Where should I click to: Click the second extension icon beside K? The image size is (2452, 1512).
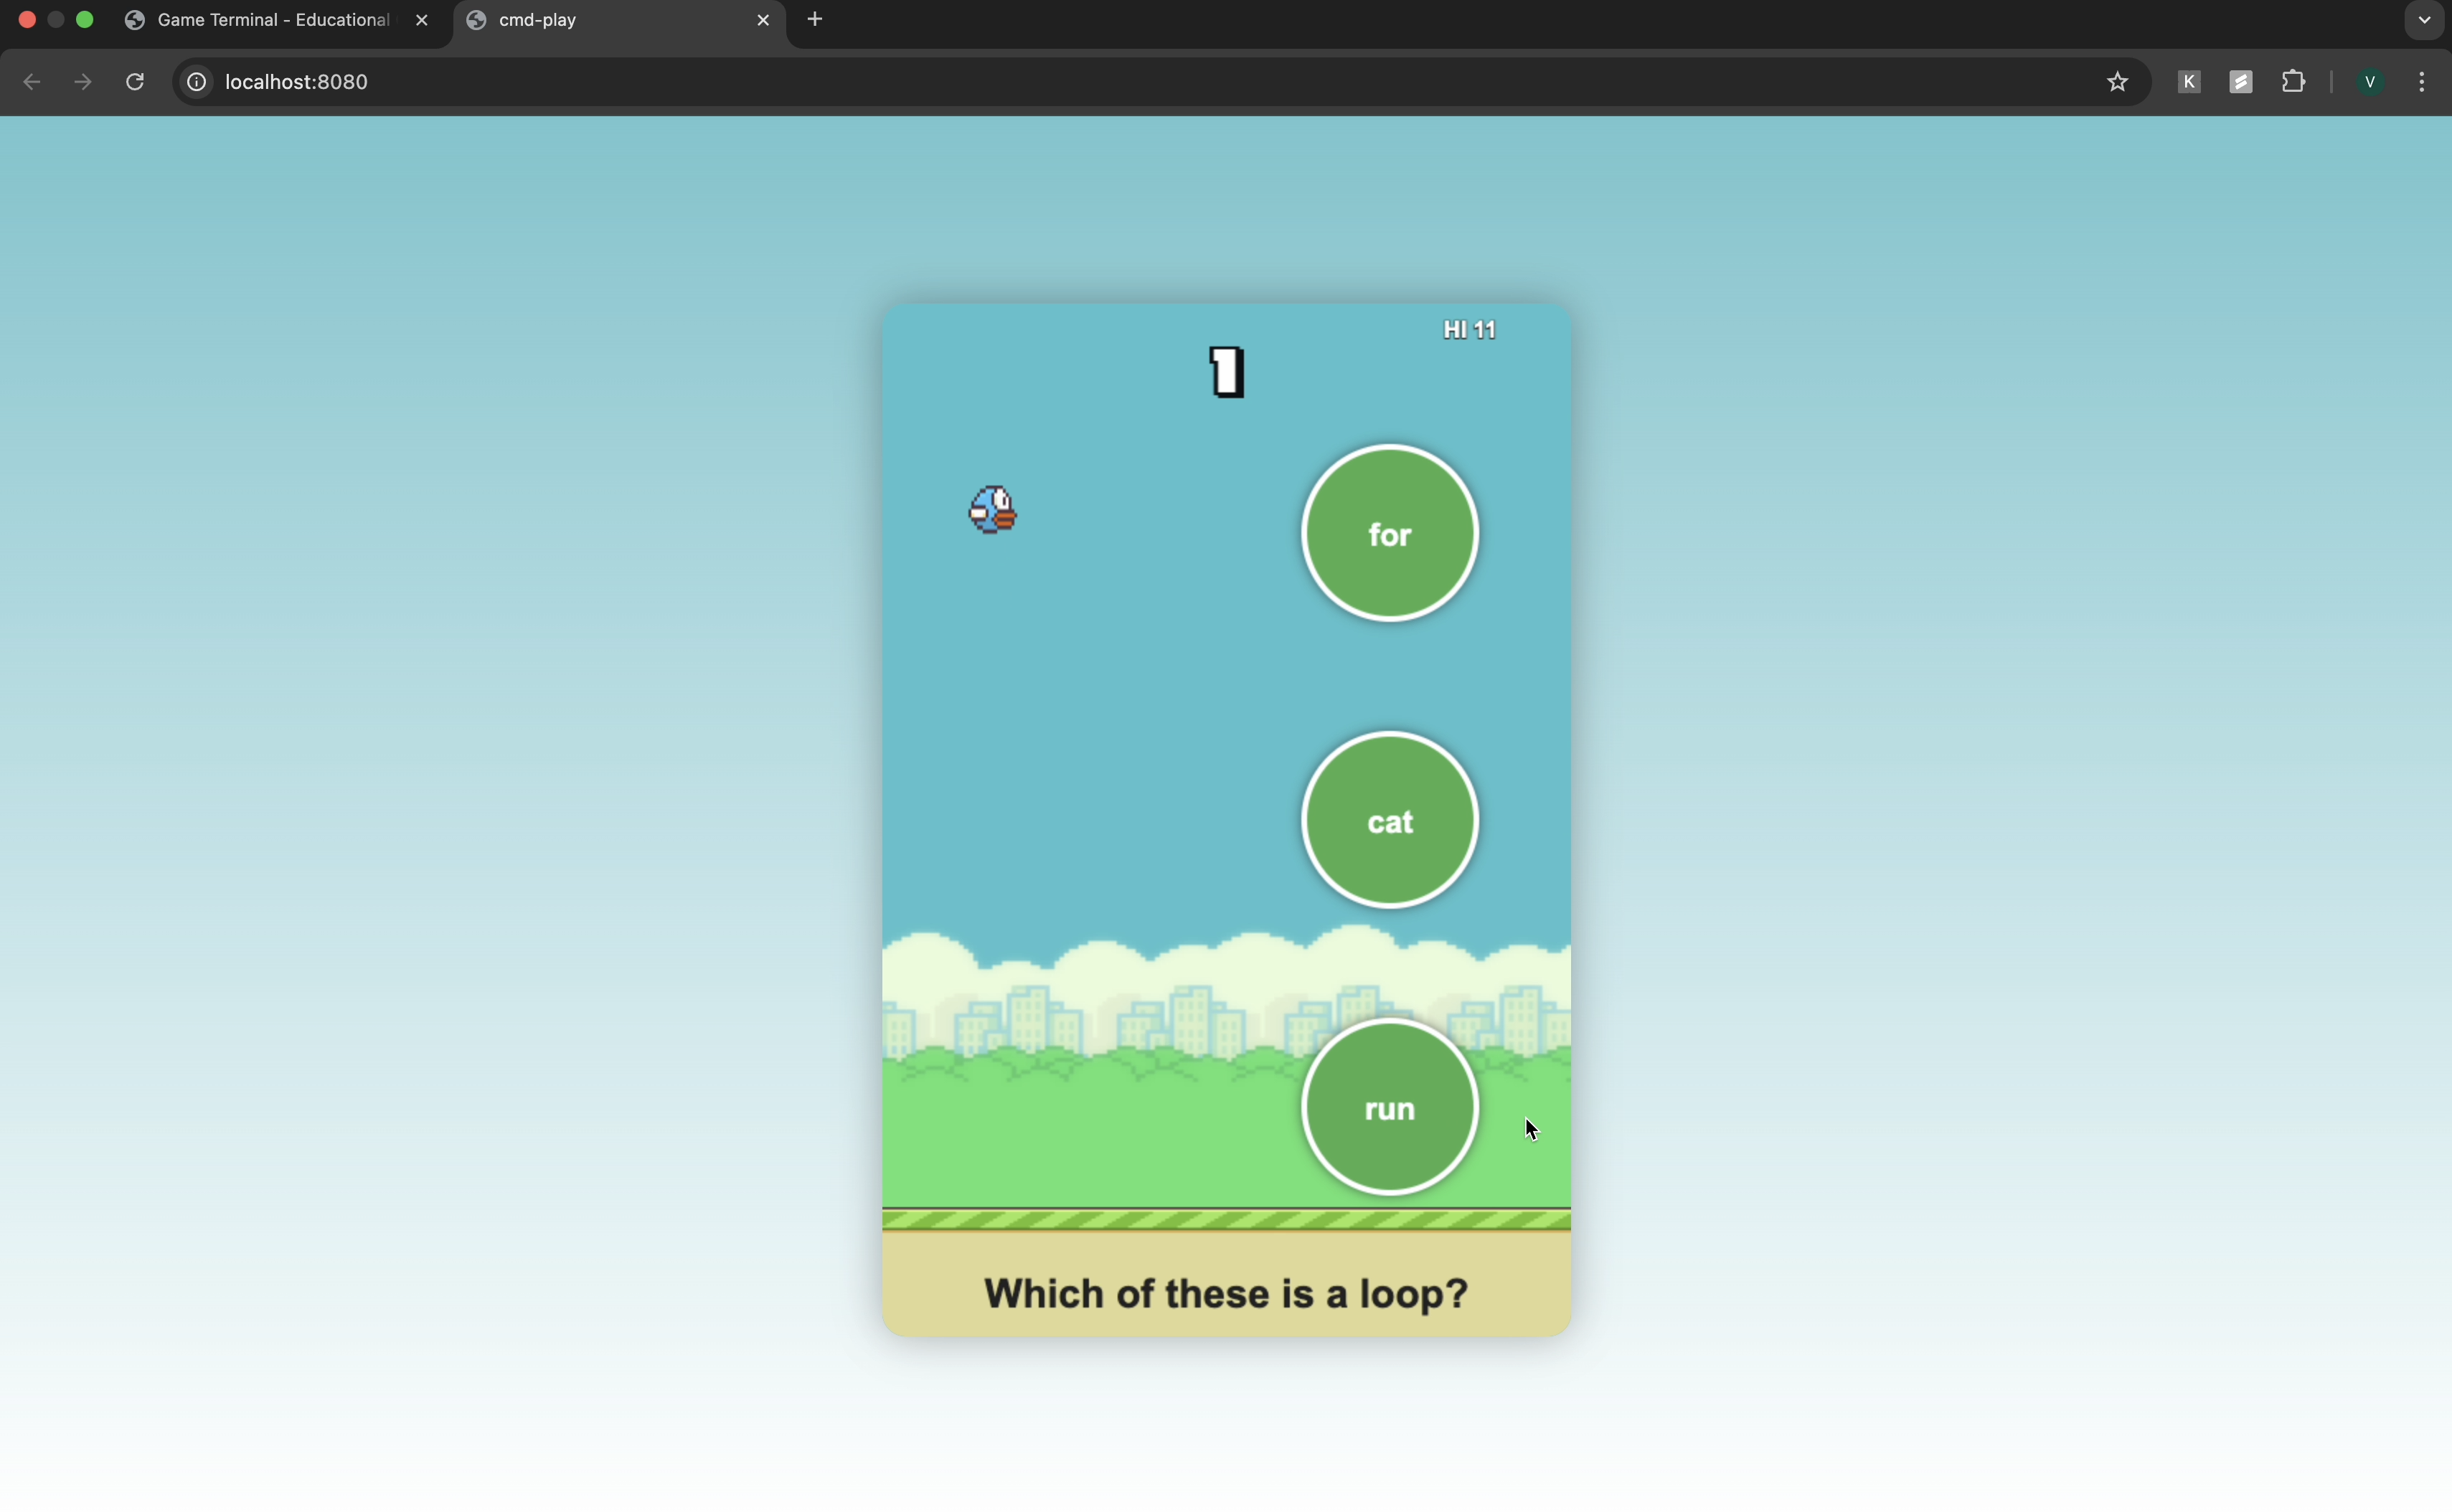click(2240, 82)
